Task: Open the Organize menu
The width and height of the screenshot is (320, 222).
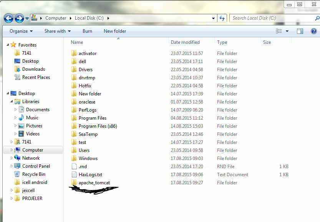Action: pos(21,31)
